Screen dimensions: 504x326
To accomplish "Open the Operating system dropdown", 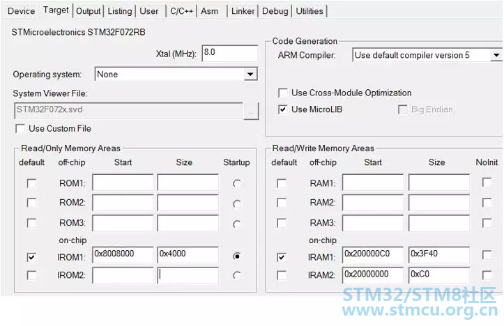I will pyautogui.click(x=176, y=75).
